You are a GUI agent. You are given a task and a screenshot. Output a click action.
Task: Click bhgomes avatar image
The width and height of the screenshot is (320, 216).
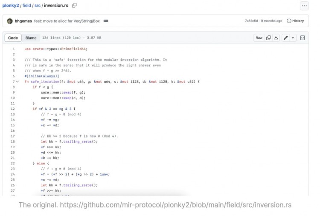[x=10, y=21]
